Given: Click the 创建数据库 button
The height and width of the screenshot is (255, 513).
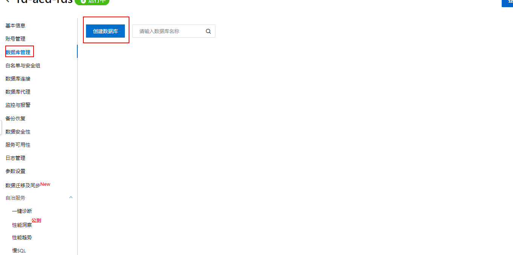Looking at the screenshot, I should click(x=105, y=31).
